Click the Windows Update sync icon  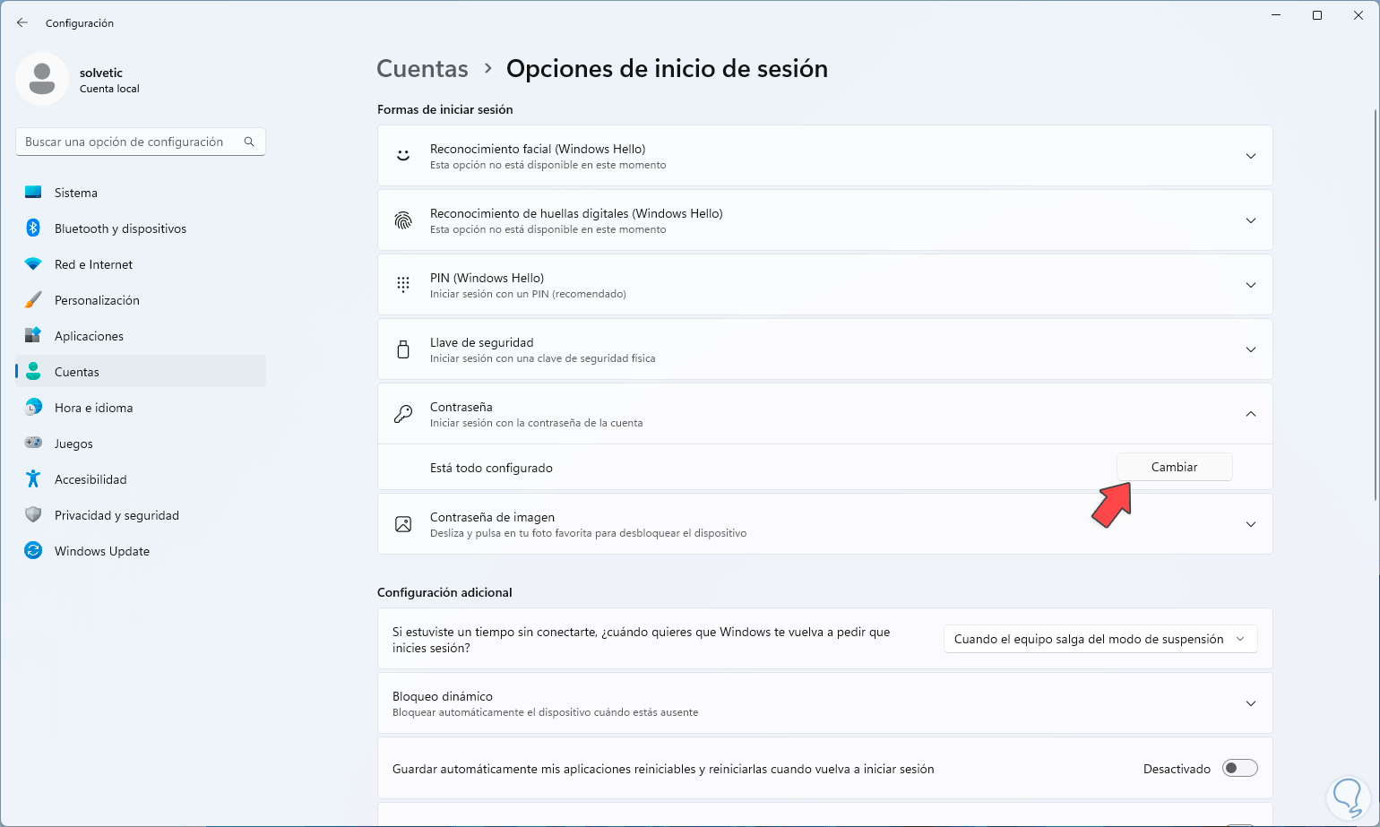(33, 551)
